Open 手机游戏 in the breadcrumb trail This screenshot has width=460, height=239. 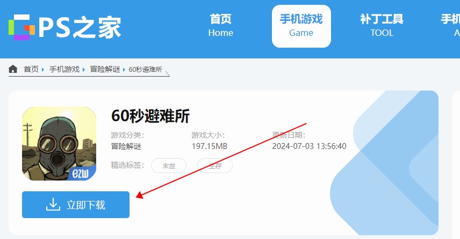tap(64, 70)
